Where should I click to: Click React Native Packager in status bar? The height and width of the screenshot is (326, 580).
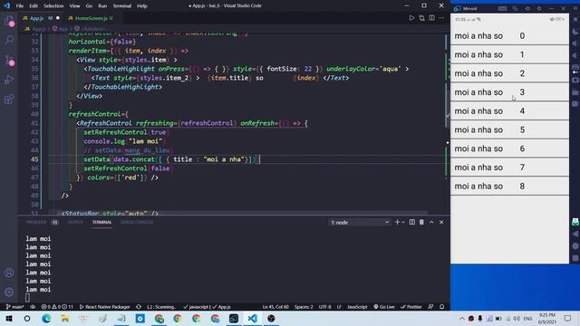pos(105,307)
